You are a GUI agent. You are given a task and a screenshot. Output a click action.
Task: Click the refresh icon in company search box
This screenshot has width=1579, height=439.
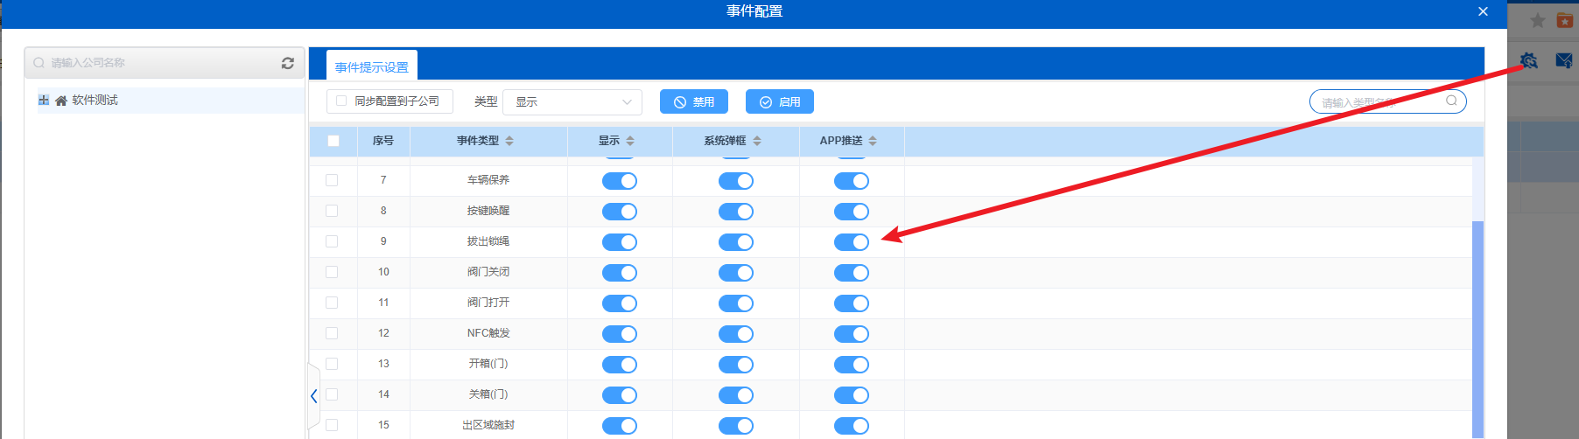tap(287, 63)
